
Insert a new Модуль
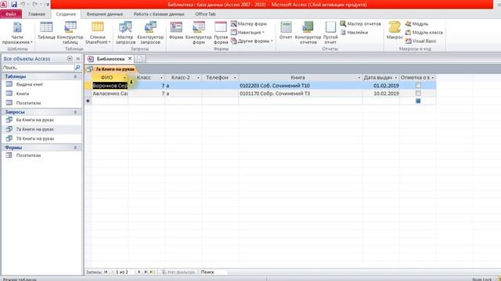coord(416,24)
